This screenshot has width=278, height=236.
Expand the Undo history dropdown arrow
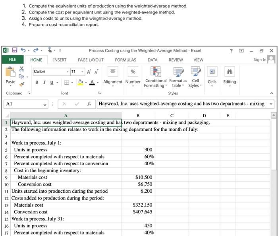[29, 50]
